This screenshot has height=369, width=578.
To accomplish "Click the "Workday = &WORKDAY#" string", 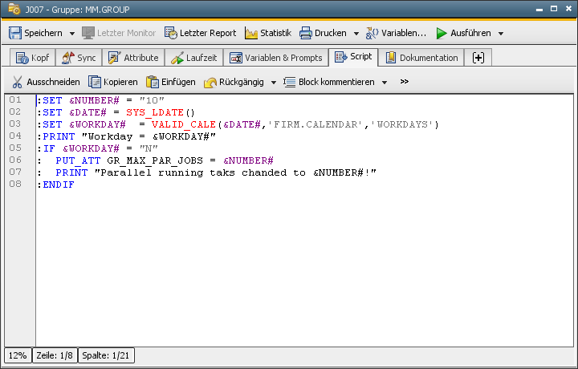I will point(149,136).
